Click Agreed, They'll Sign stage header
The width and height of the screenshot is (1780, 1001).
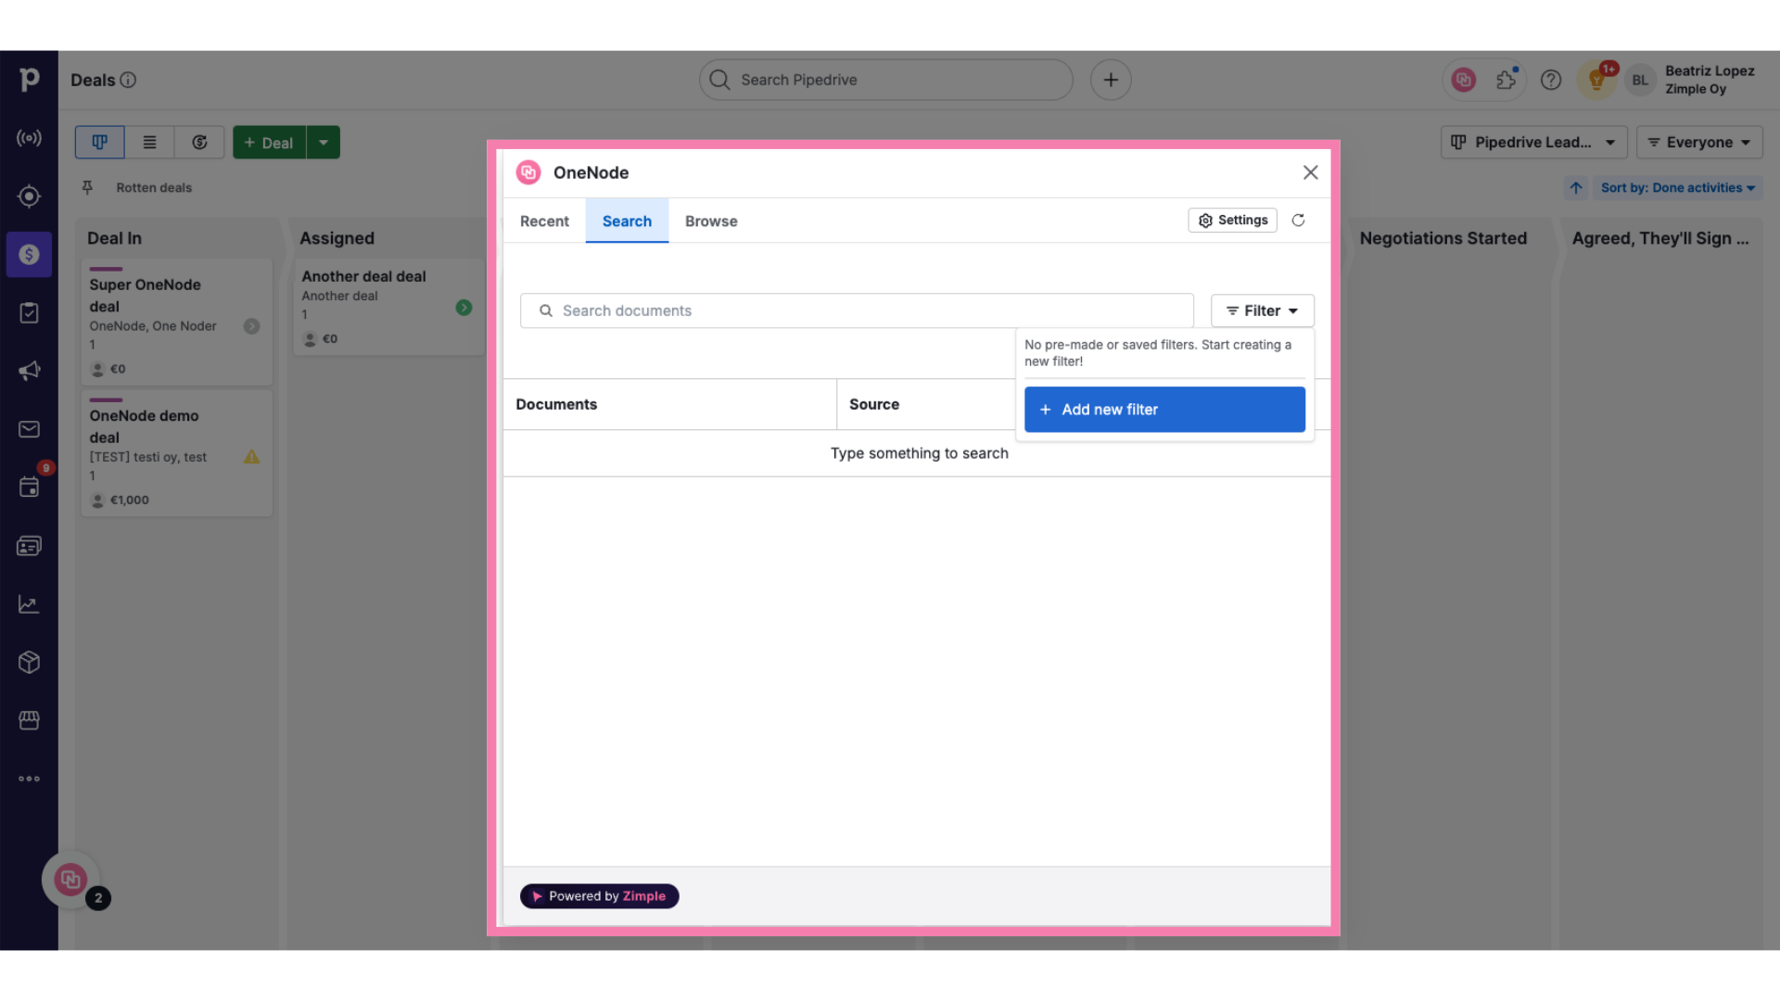tap(1659, 238)
